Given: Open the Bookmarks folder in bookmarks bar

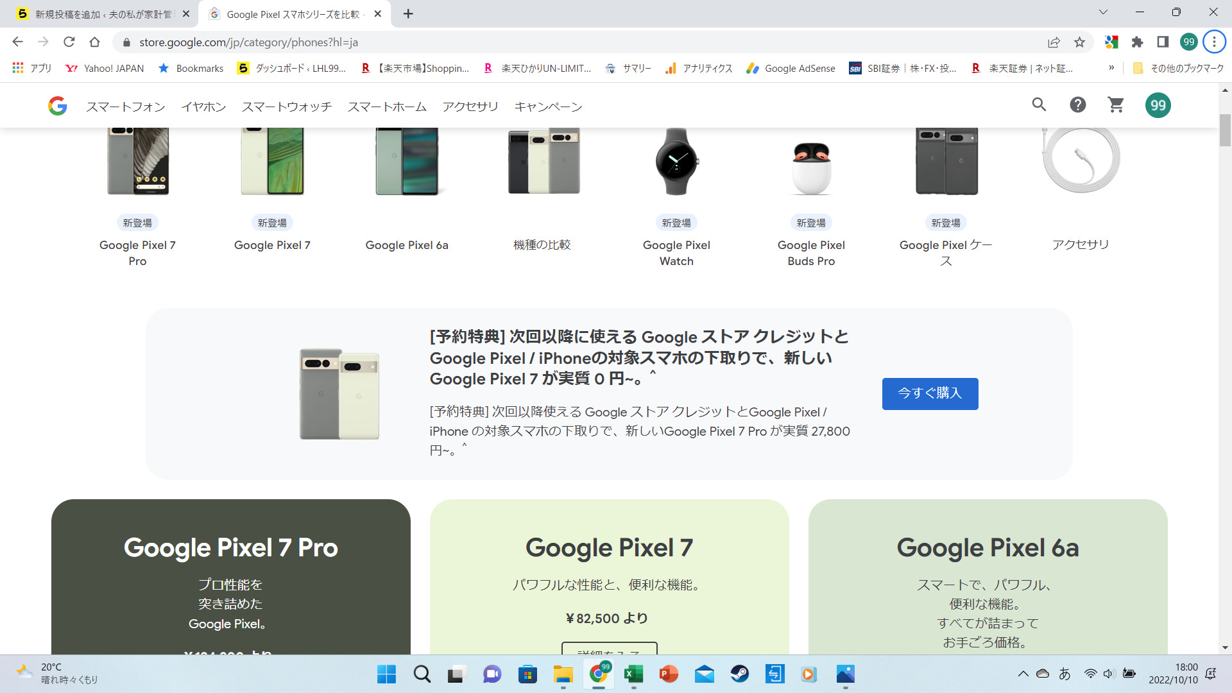Looking at the screenshot, I should [191, 68].
